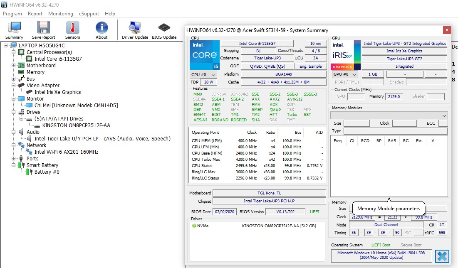Open the CPU #0 selector dropdown
This screenshot has width=458, height=268.
pyautogui.click(x=203, y=74)
